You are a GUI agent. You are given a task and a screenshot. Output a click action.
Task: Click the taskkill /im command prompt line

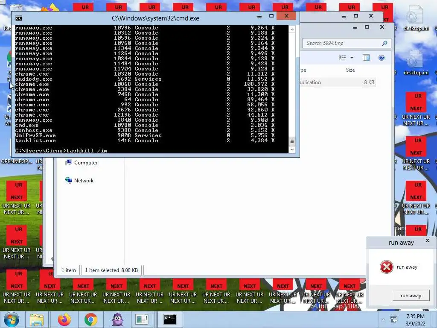tap(61, 151)
